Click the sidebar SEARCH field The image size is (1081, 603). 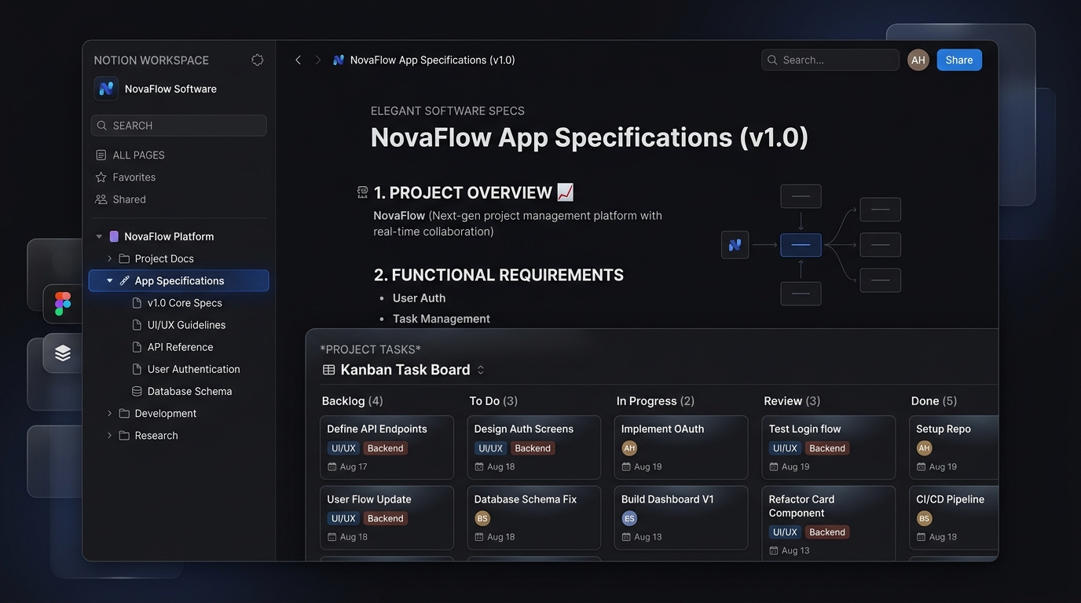(x=178, y=126)
